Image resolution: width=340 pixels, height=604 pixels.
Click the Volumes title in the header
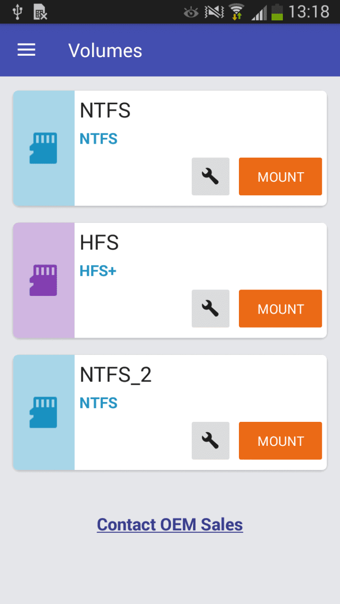(105, 51)
